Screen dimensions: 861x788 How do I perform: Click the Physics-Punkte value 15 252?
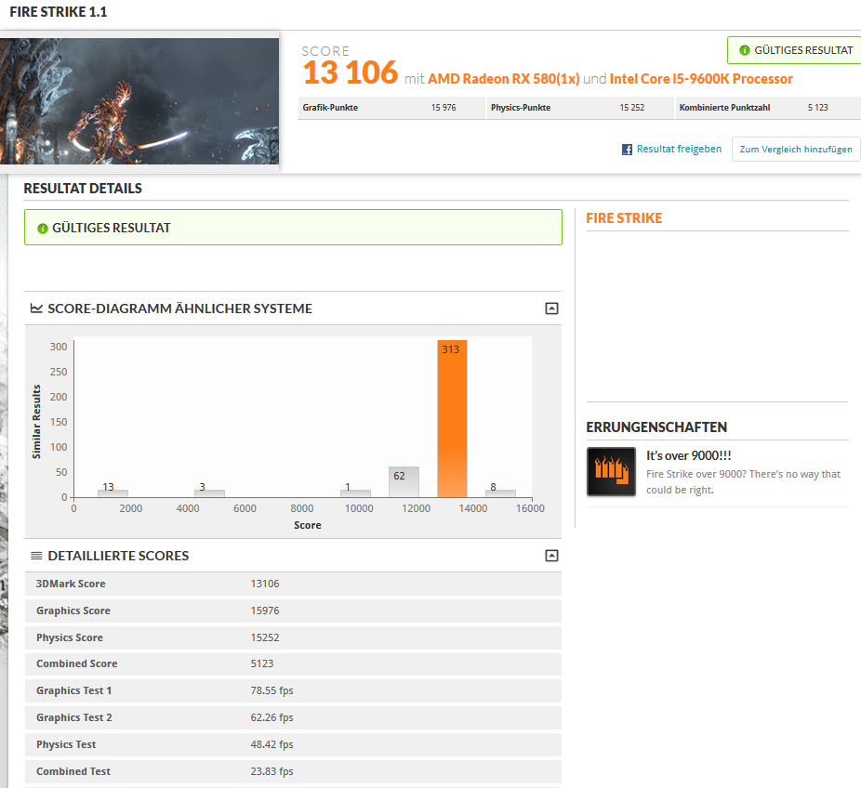631,108
